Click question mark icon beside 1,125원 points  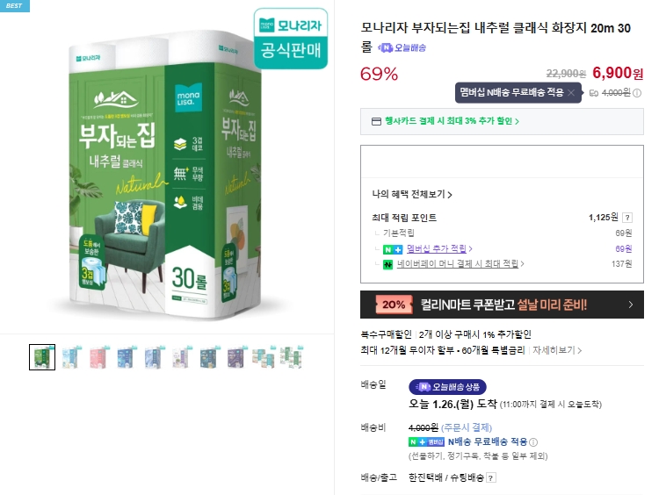(627, 218)
